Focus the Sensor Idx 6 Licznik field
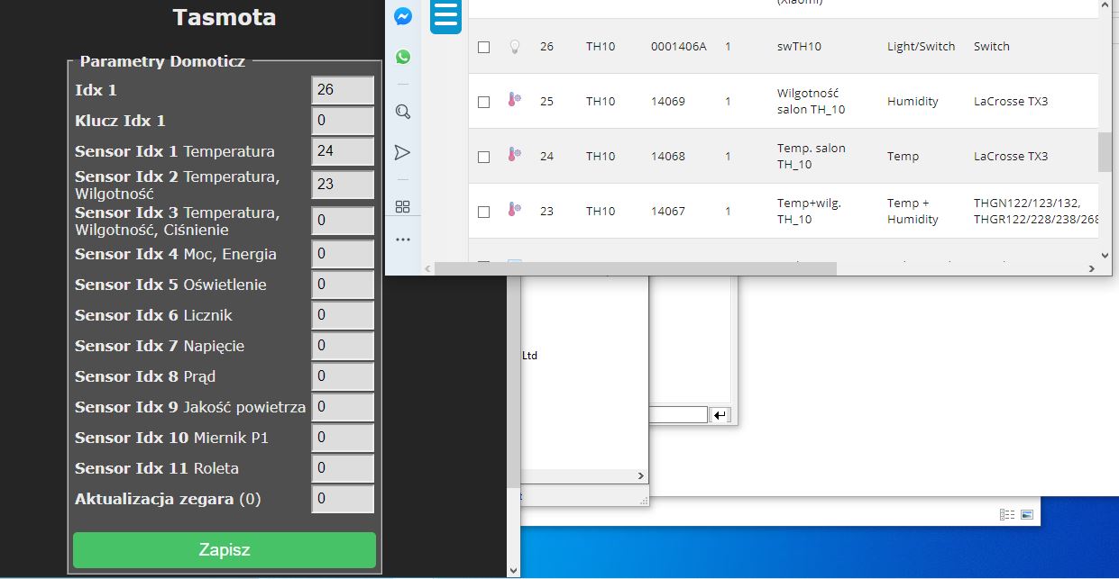This screenshot has height=579, width=1119. coord(343,315)
